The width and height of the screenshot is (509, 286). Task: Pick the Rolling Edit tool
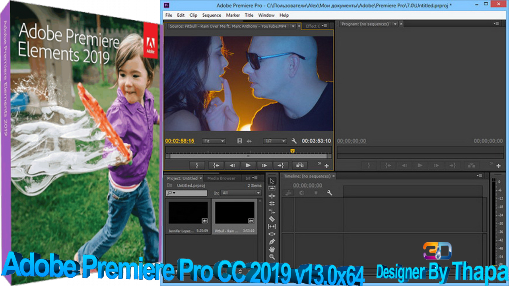tap(272, 203)
